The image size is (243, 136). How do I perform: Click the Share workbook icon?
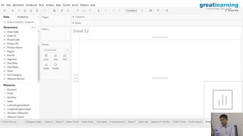click(x=167, y=11)
